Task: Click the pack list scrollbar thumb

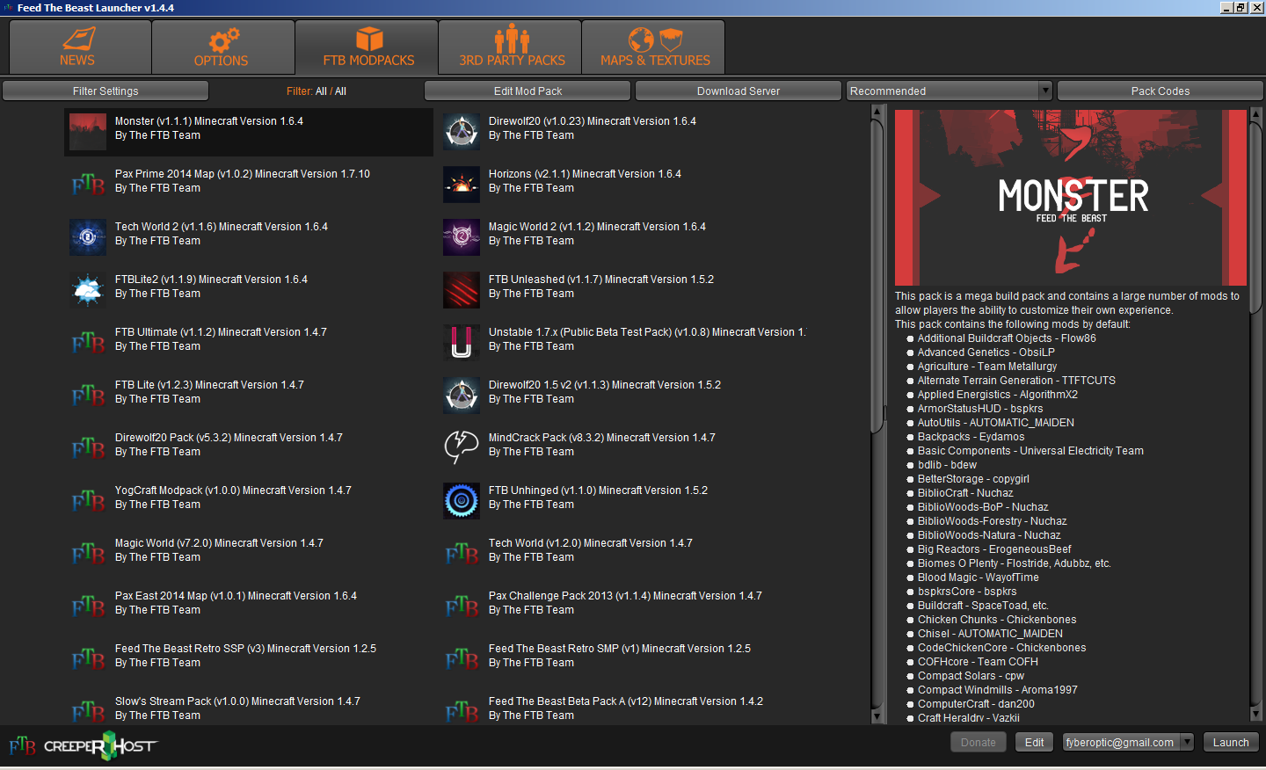Action: click(877, 276)
